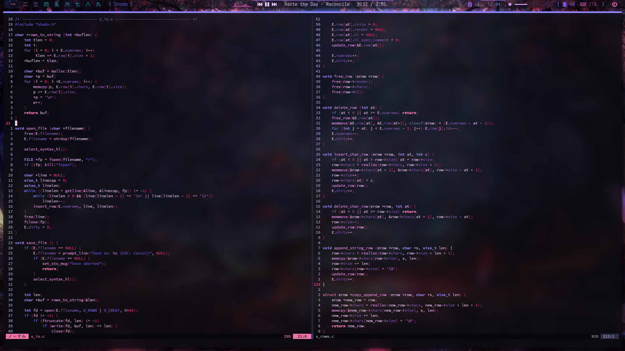625x351 pixels.
Task: Click the 12:04 clock
Action: pos(494,4)
